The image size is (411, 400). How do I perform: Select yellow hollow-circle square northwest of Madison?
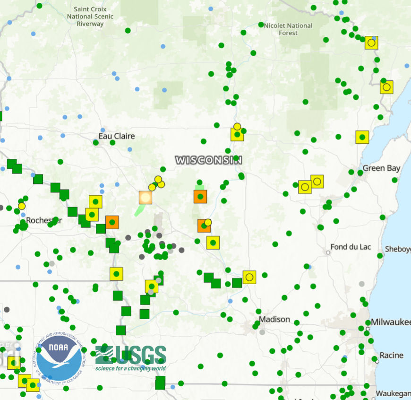tap(249, 277)
